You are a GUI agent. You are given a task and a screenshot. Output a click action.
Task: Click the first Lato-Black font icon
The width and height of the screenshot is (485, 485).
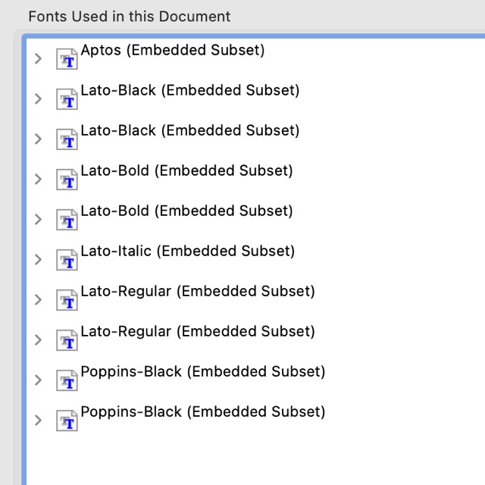(x=67, y=99)
